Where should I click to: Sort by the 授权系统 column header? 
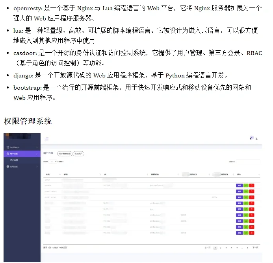pos(155,175)
